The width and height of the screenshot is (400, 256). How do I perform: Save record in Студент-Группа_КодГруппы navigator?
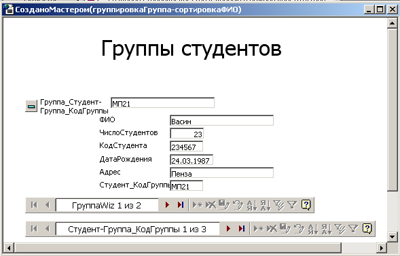(285, 229)
